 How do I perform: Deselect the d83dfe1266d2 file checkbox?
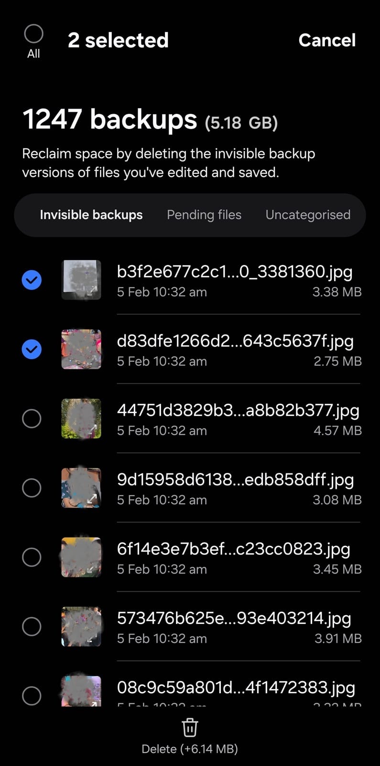[32, 349]
